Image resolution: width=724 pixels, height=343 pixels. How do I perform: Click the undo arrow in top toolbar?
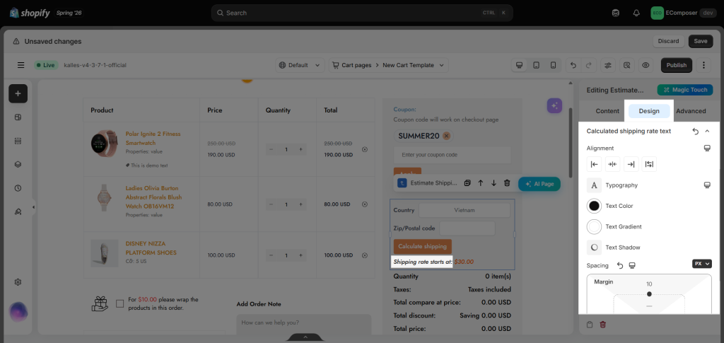coord(573,65)
